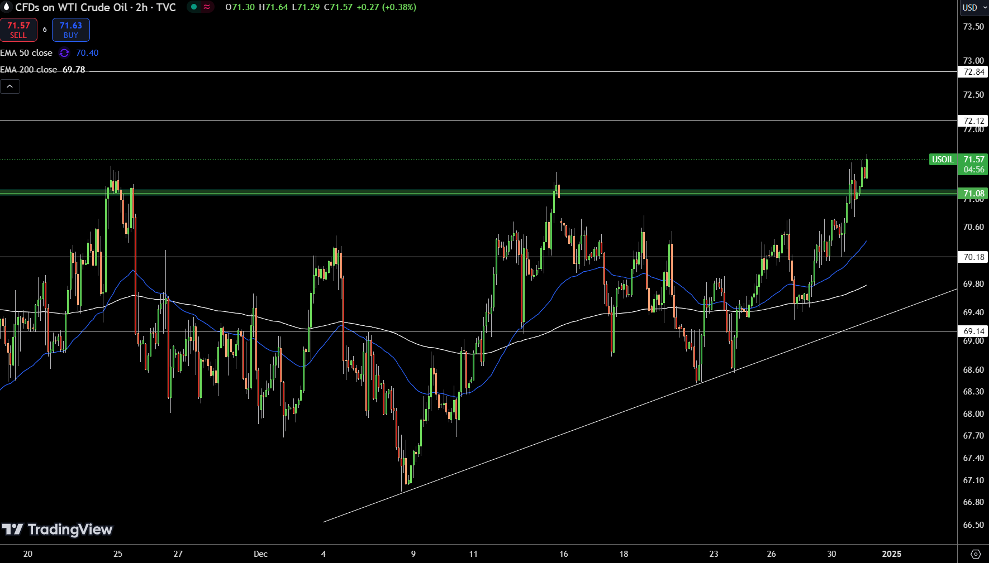Click the green 71.08 price level label
989x563 pixels.
[973, 194]
